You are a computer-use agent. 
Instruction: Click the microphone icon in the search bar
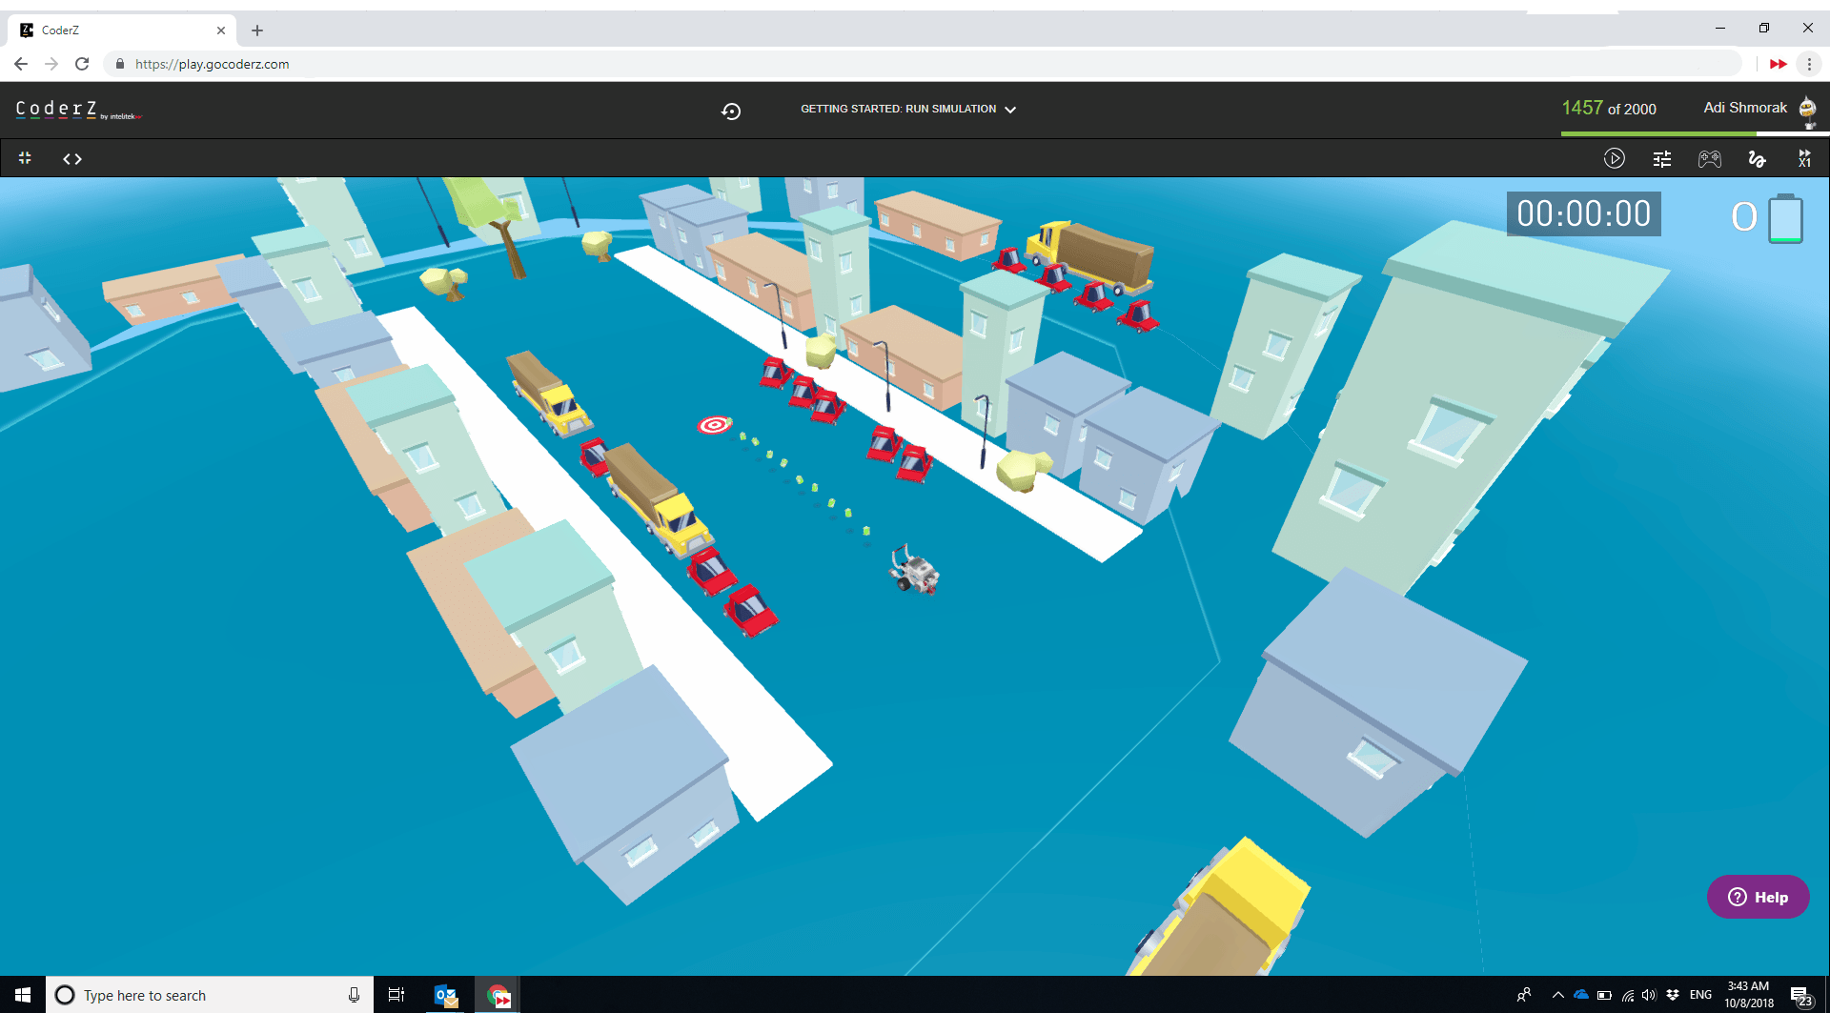pyautogui.click(x=354, y=994)
